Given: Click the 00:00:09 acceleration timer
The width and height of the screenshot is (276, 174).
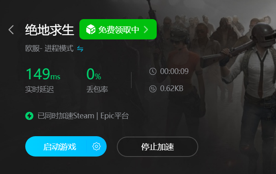Looking at the screenshot, I should click(x=174, y=72).
